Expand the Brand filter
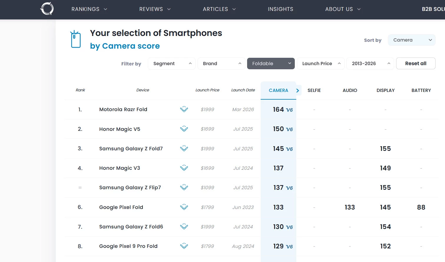This screenshot has height=262, width=445. [221, 63]
